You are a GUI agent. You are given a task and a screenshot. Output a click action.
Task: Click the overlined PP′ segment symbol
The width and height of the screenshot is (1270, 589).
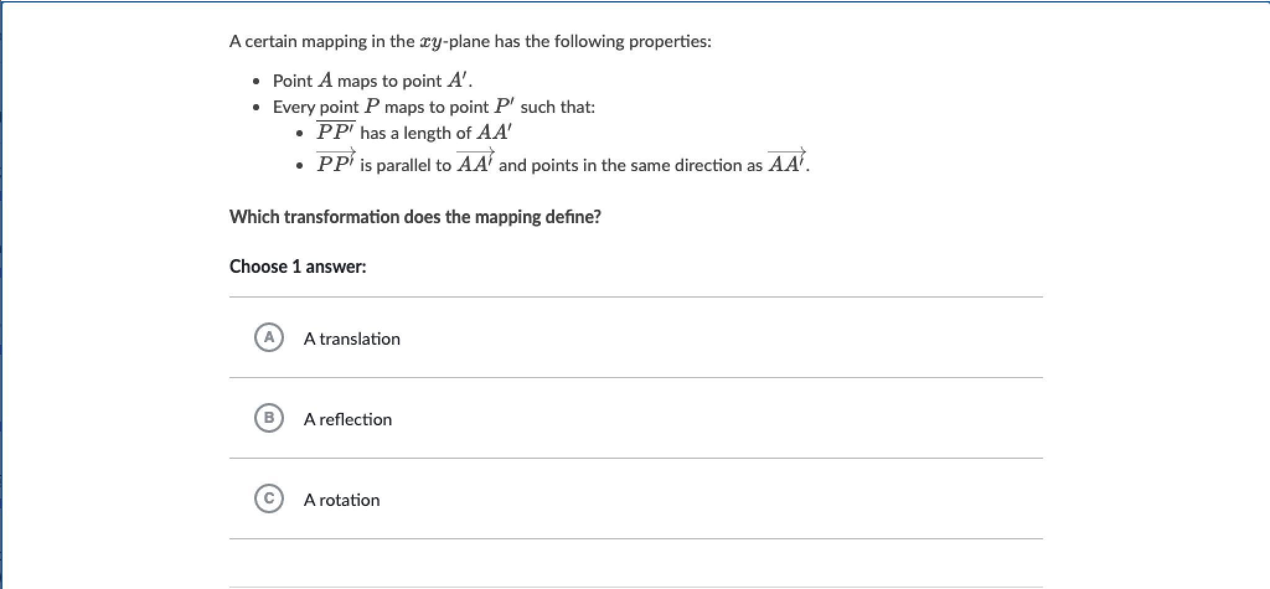pos(335,132)
